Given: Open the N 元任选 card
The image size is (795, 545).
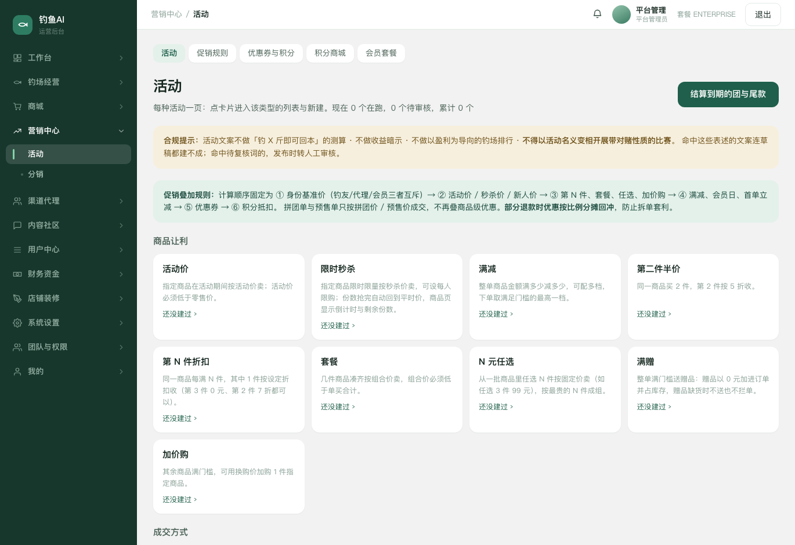Looking at the screenshot, I should [x=545, y=390].
